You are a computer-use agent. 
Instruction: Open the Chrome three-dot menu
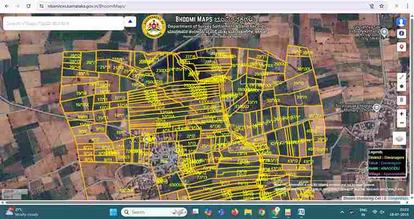coord(407,6)
